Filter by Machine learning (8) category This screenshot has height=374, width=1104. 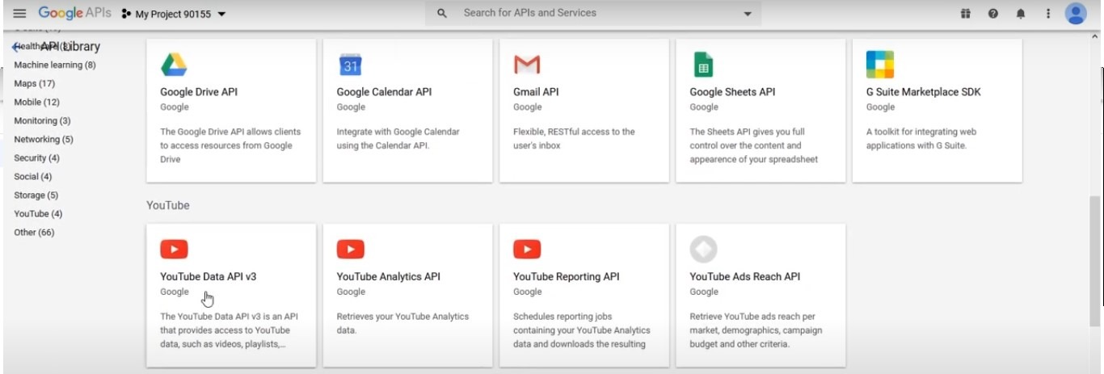(x=55, y=65)
